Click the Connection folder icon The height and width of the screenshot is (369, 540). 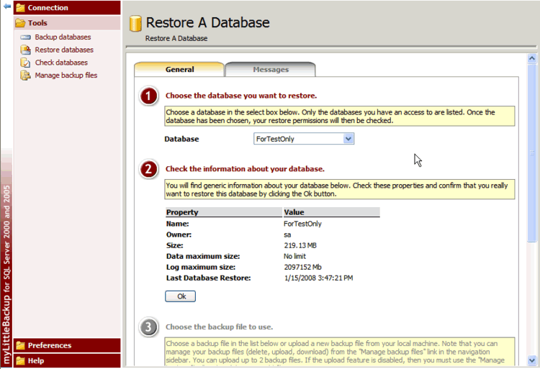point(21,8)
